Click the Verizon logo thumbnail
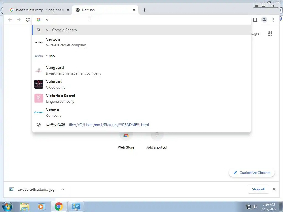Viewport: 283px width, 212px height. click(x=39, y=42)
